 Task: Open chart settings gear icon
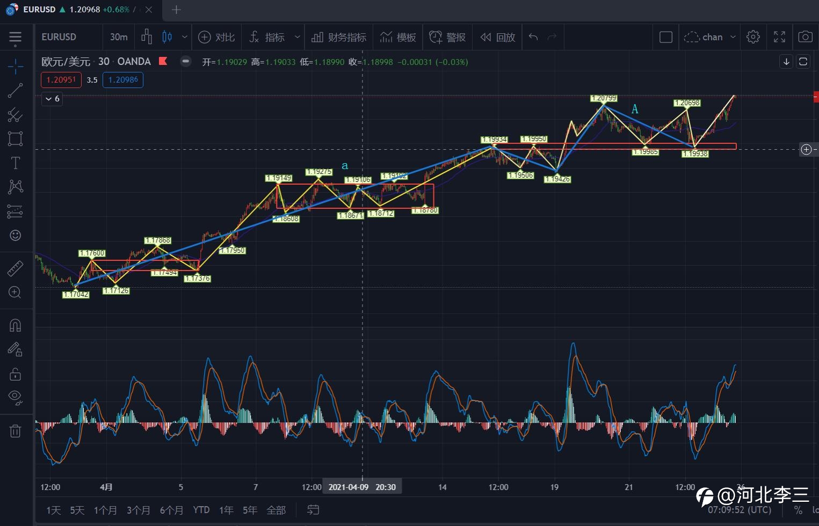(x=753, y=37)
